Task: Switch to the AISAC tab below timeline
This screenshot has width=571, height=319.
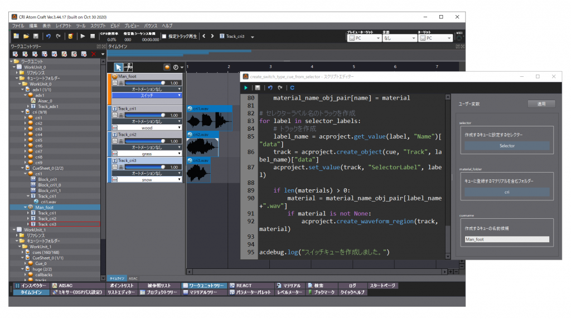Action: coord(133,278)
